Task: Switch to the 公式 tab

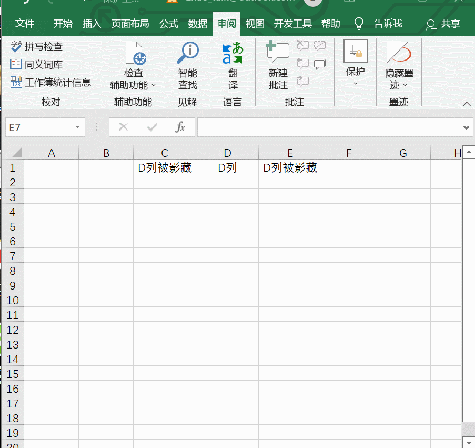Action: [x=169, y=24]
